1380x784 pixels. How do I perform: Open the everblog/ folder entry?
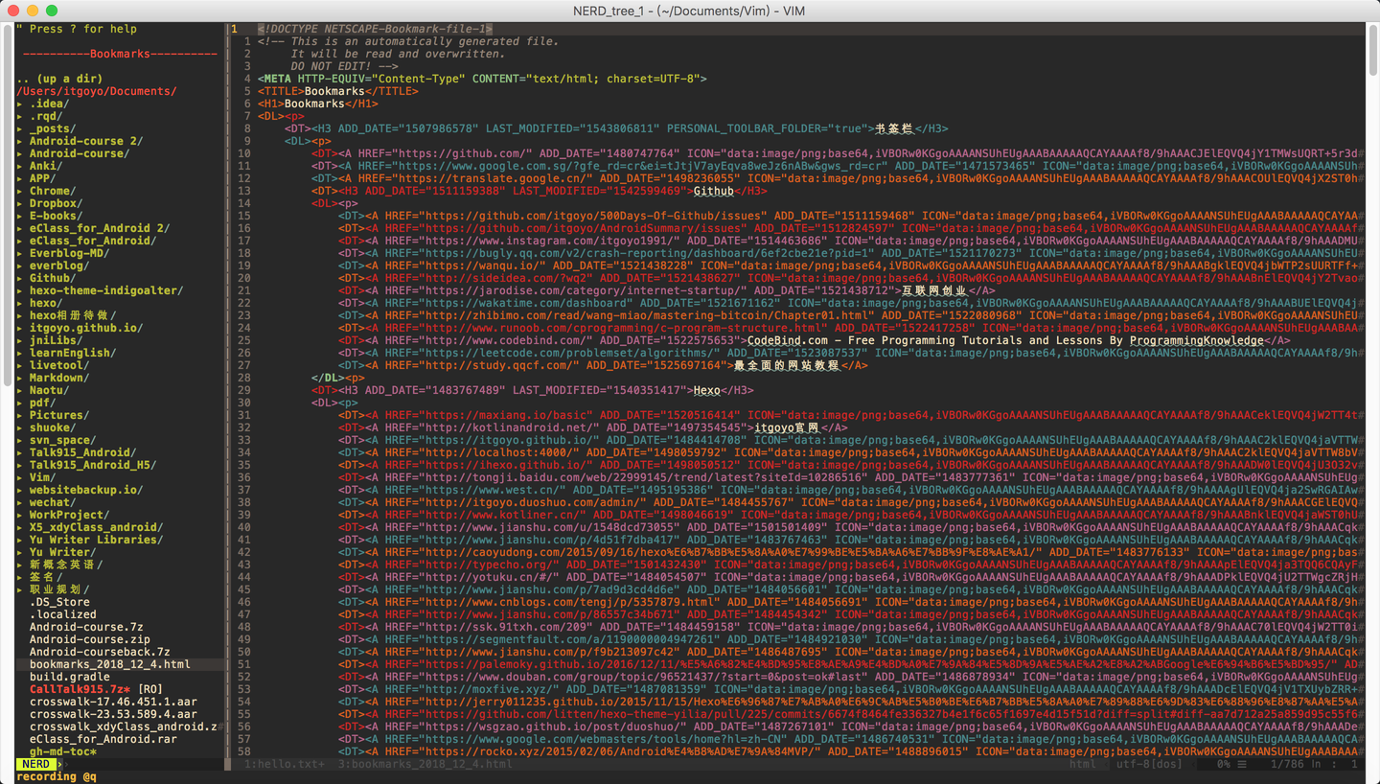point(58,265)
